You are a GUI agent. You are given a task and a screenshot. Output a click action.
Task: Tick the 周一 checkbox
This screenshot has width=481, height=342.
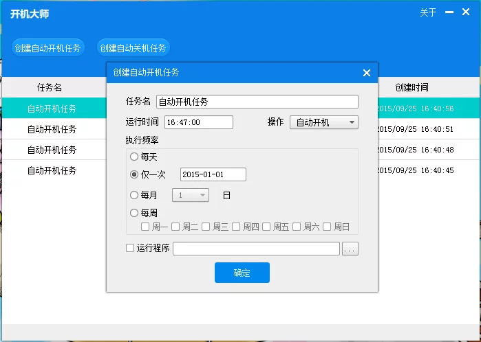pyautogui.click(x=145, y=227)
